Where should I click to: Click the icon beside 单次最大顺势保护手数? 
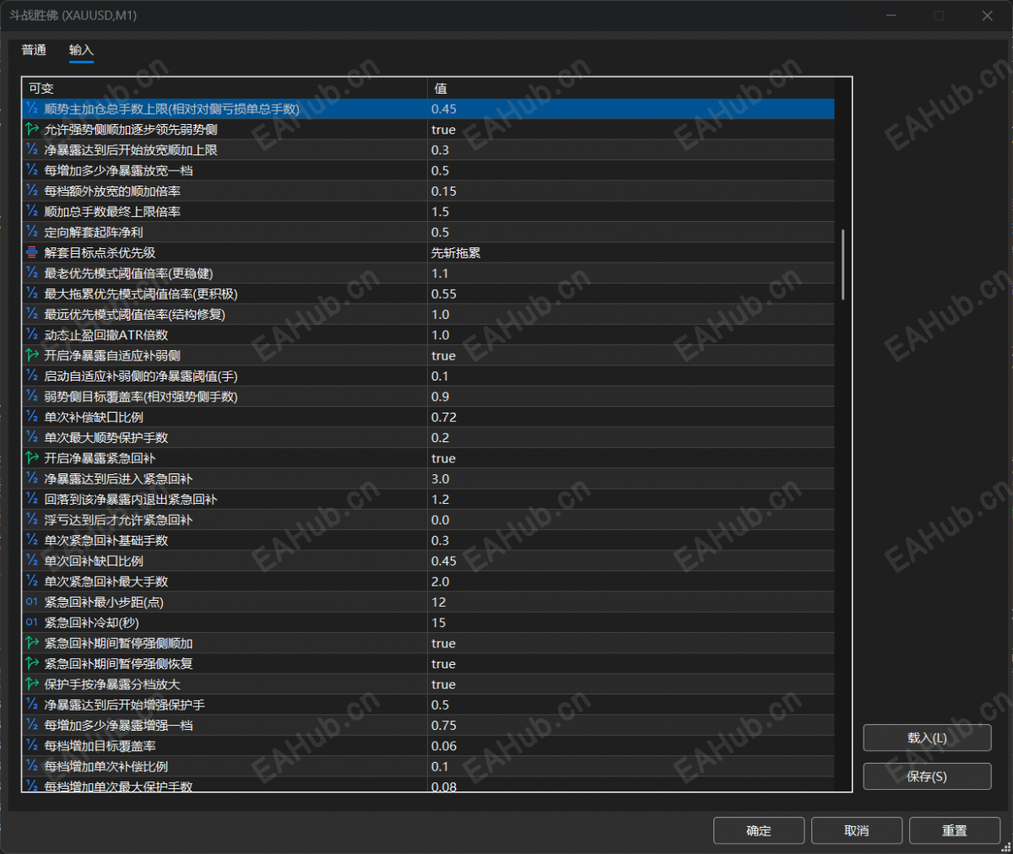tap(32, 437)
